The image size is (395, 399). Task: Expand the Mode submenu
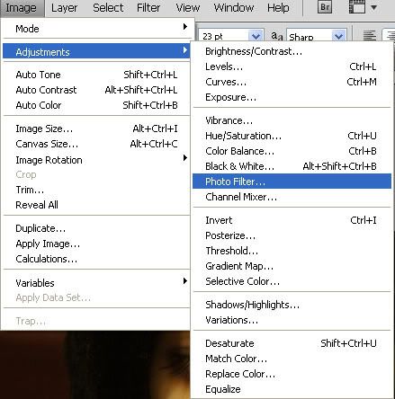(96, 29)
